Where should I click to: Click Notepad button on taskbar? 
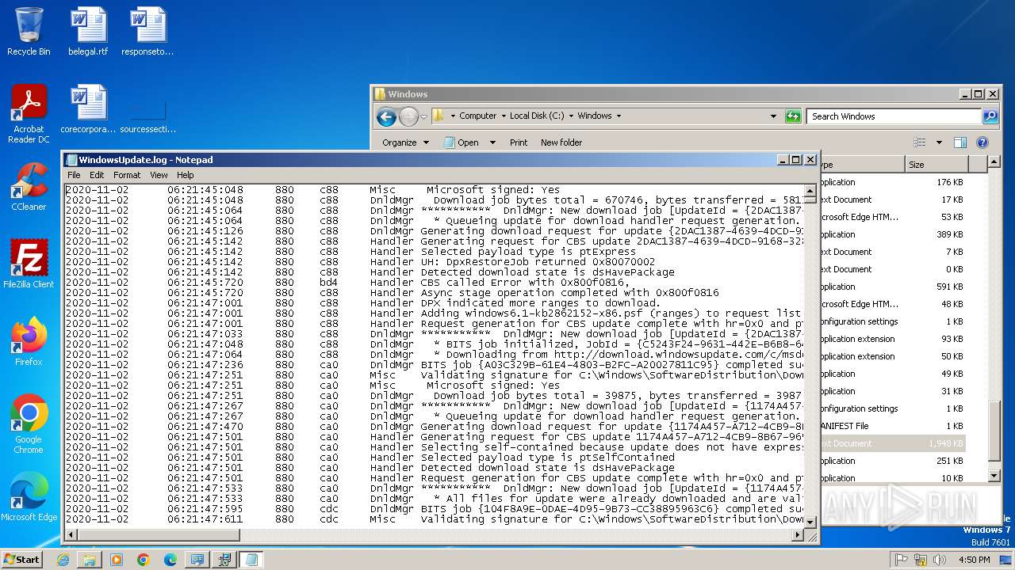pos(251,560)
